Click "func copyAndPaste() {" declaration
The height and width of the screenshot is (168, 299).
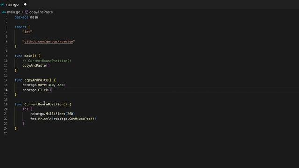coord(35,80)
